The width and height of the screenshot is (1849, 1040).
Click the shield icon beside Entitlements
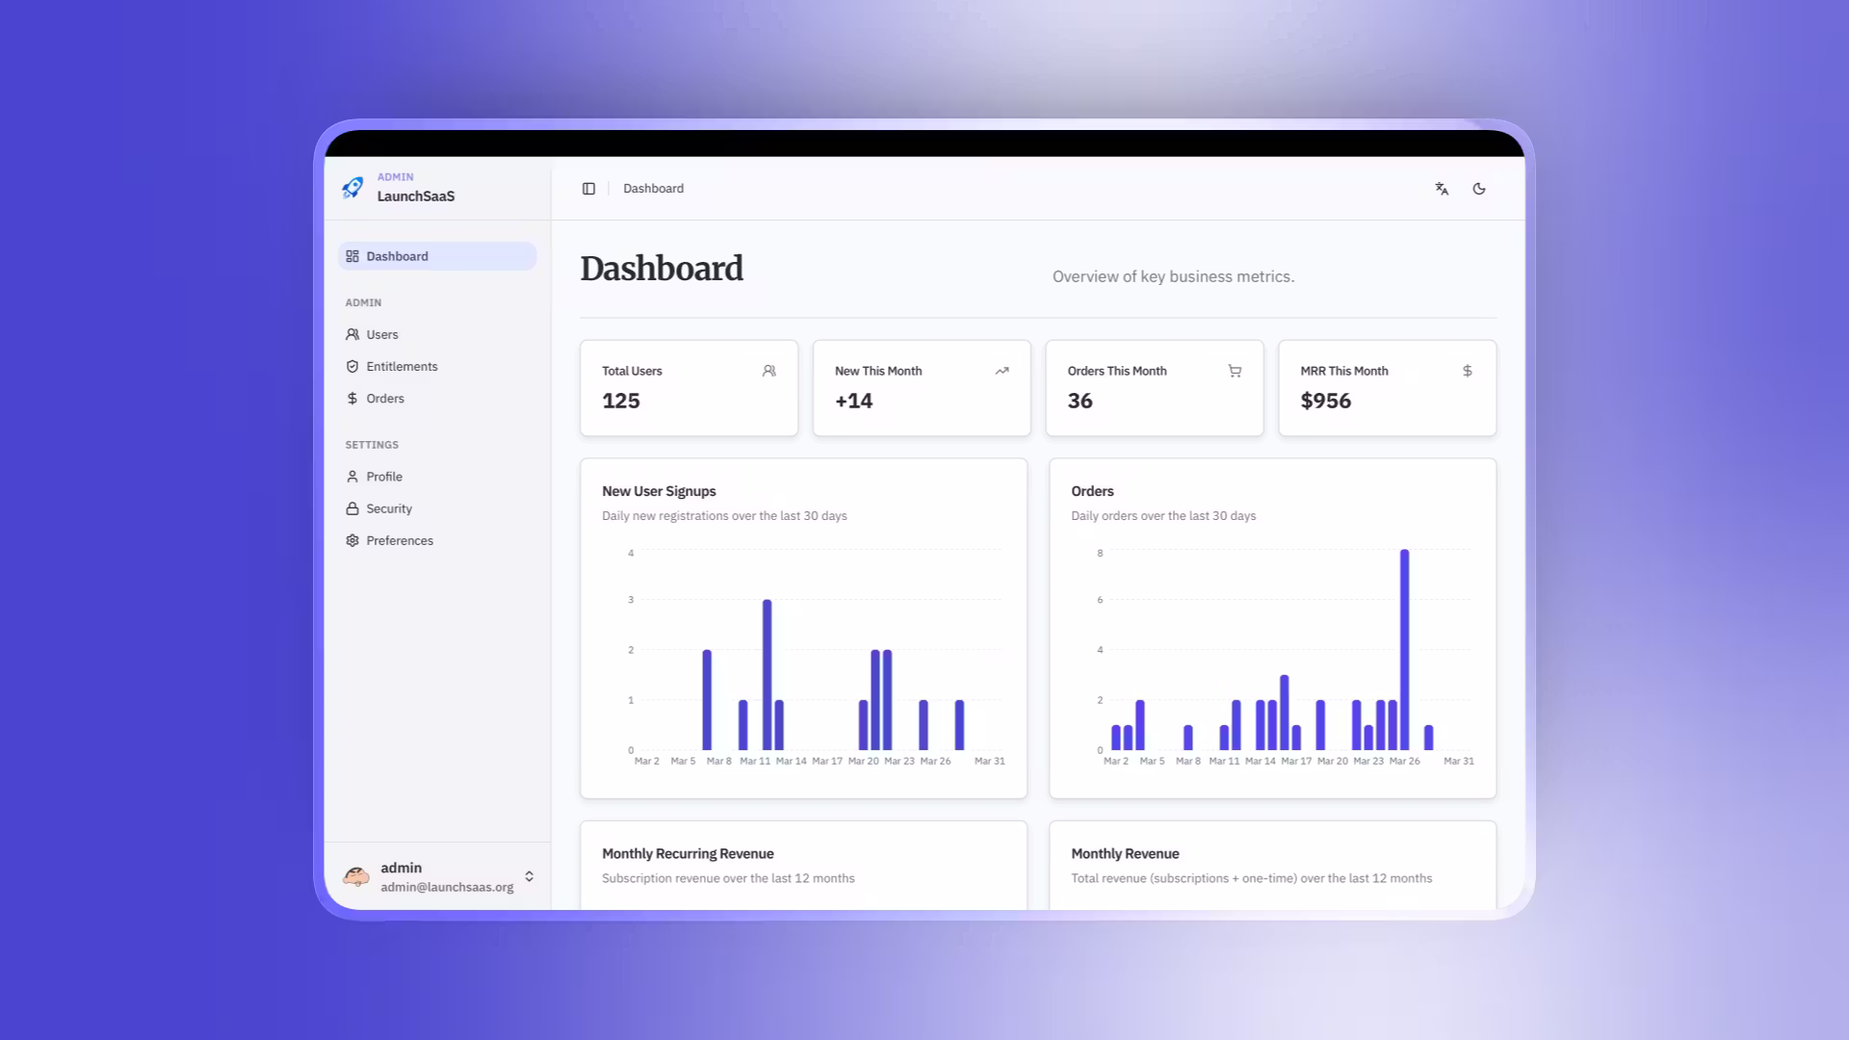point(352,366)
